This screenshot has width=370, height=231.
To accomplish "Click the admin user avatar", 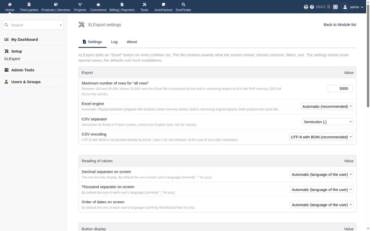I will (345, 7).
